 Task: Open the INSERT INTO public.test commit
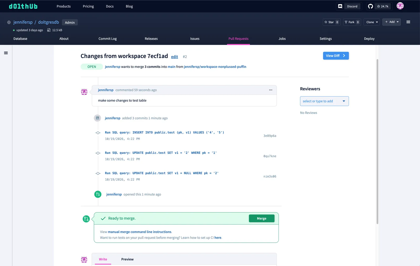coord(165,133)
